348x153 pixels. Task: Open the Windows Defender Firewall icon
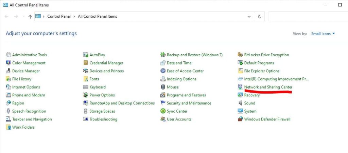240,119
